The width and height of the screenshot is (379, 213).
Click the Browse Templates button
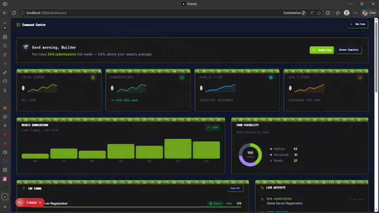[349, 49]
